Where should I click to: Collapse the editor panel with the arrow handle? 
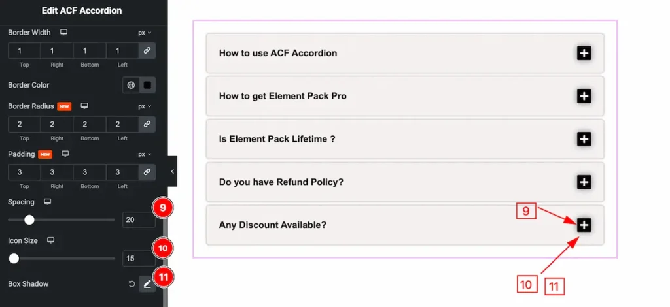(x=172, y=171)
